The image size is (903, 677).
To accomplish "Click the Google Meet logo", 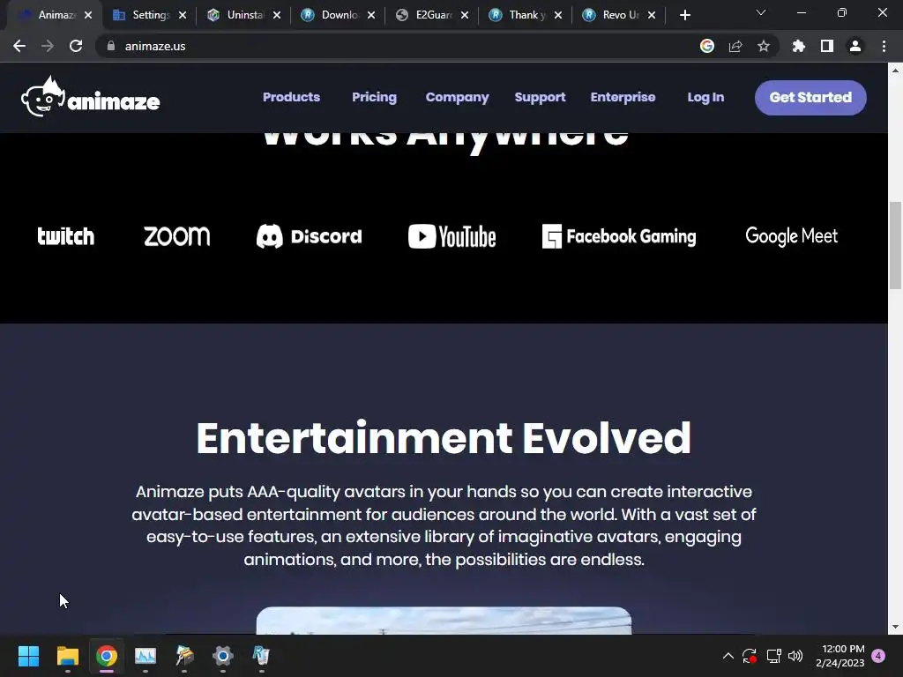I will pos(791,236).
